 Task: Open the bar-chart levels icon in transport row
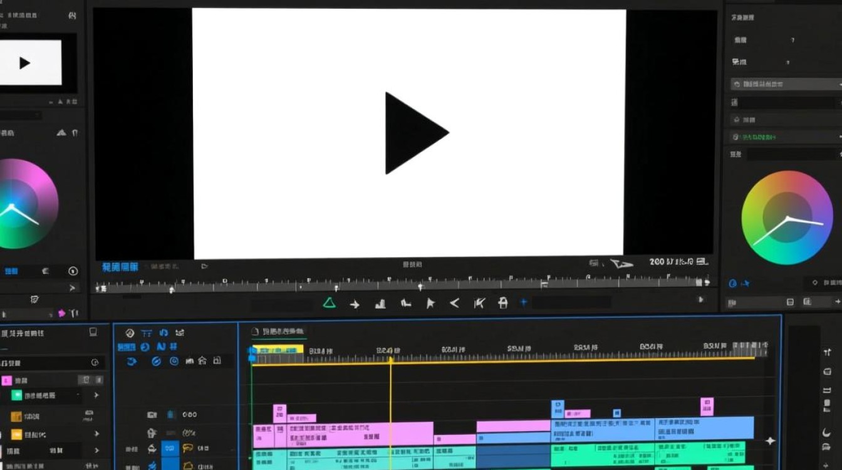click(380, 304)
